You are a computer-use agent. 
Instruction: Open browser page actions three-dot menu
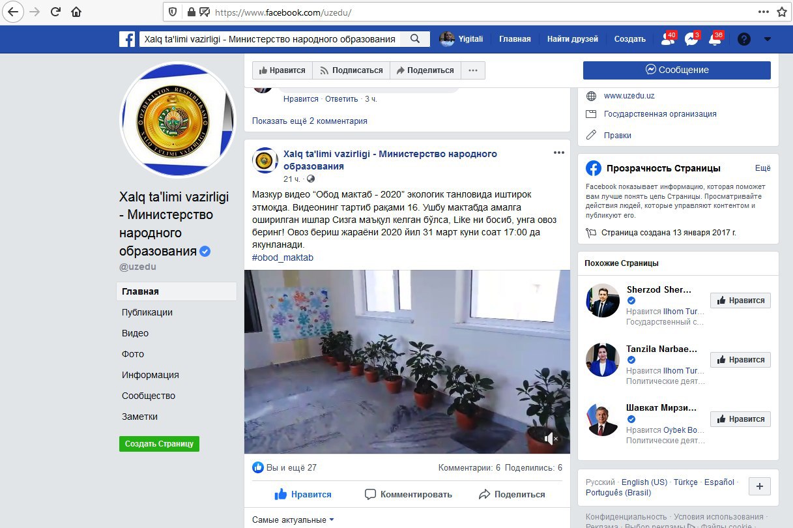point(764,12)
